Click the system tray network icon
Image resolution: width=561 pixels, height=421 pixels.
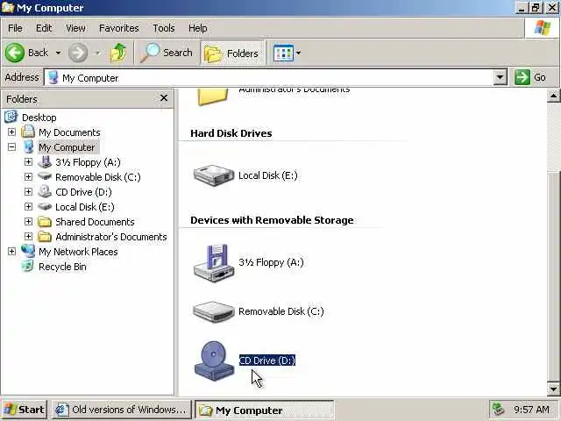[498, 410]
